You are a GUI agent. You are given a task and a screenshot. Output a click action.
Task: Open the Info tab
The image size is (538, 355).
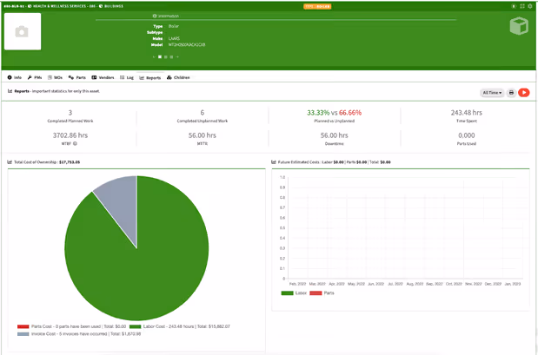[15, 77]
